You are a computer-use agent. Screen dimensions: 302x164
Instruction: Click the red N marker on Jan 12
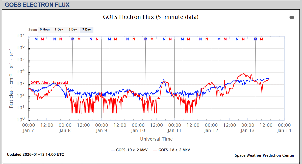coord(243,39)
